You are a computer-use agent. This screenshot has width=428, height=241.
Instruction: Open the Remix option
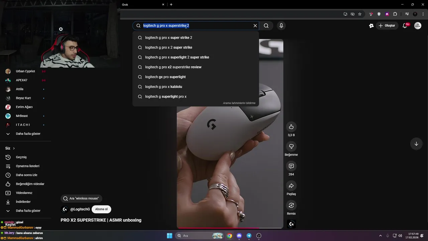click(291, 205)
